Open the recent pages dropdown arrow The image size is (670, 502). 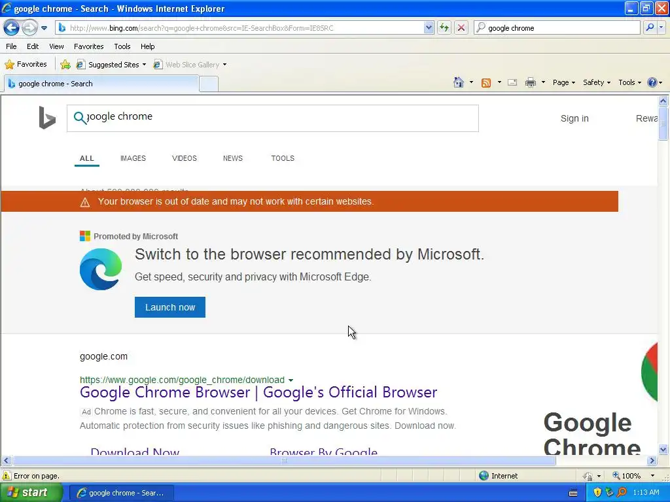tap(44, 28)
